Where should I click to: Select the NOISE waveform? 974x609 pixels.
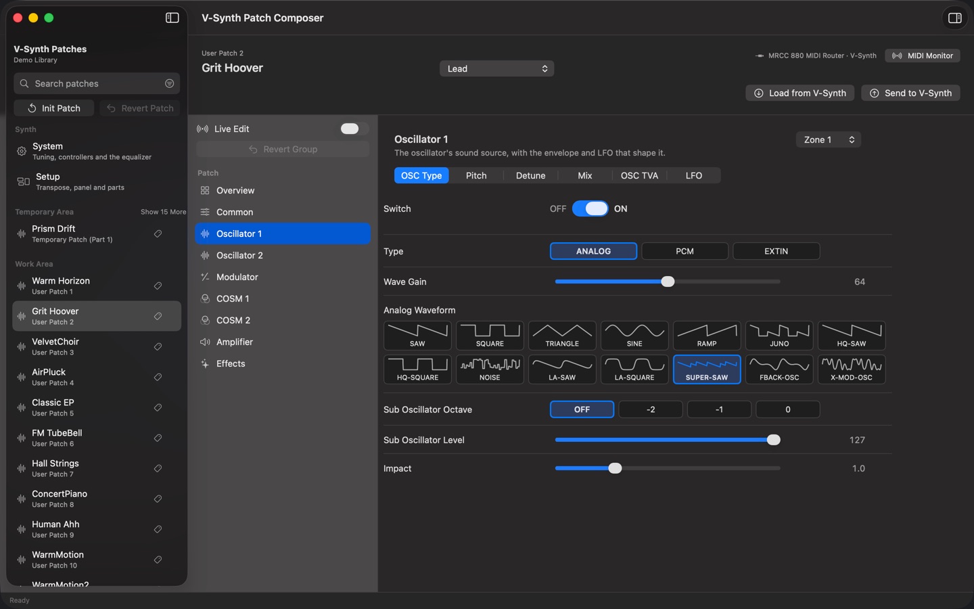point(490,369)
